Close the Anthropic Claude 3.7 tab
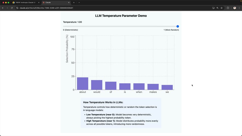 click(x=39, y=3)
